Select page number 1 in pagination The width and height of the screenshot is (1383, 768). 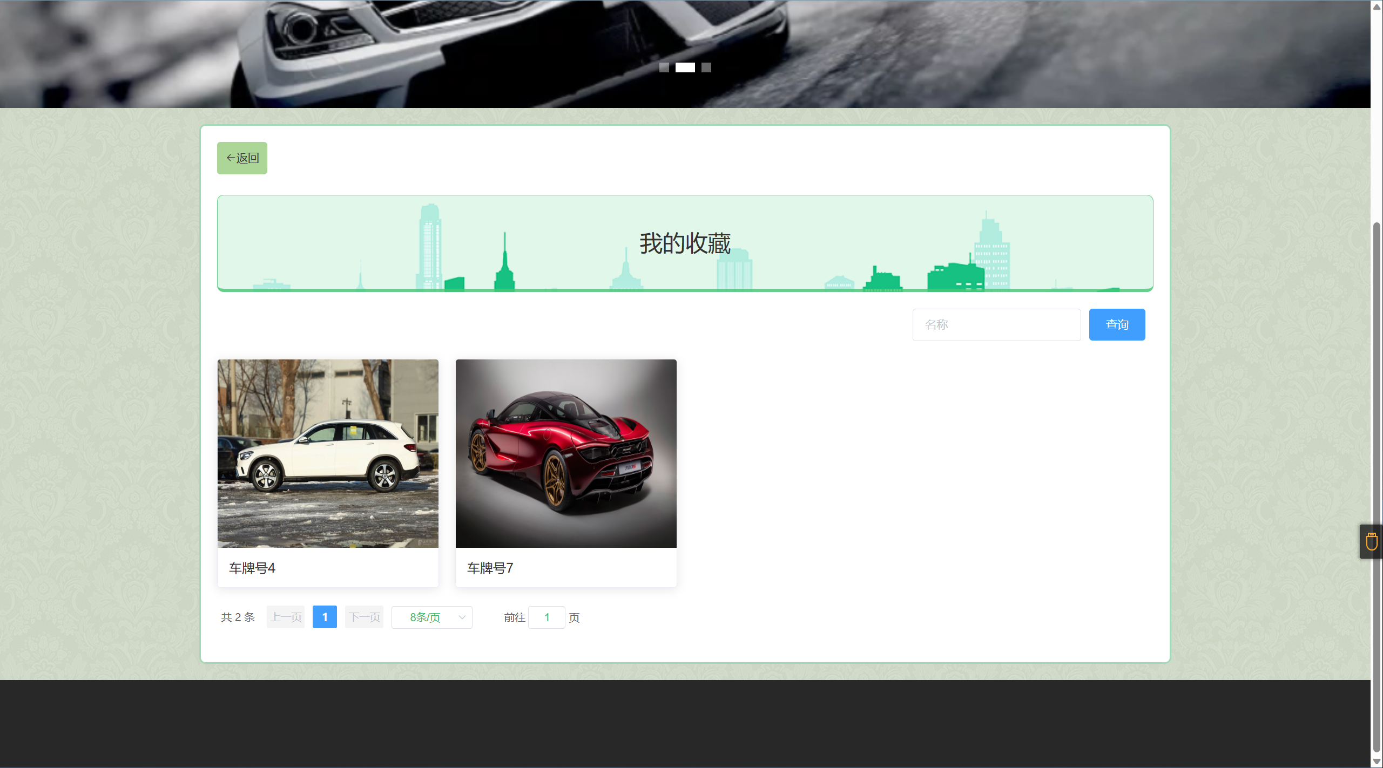(x=325, y=617)
